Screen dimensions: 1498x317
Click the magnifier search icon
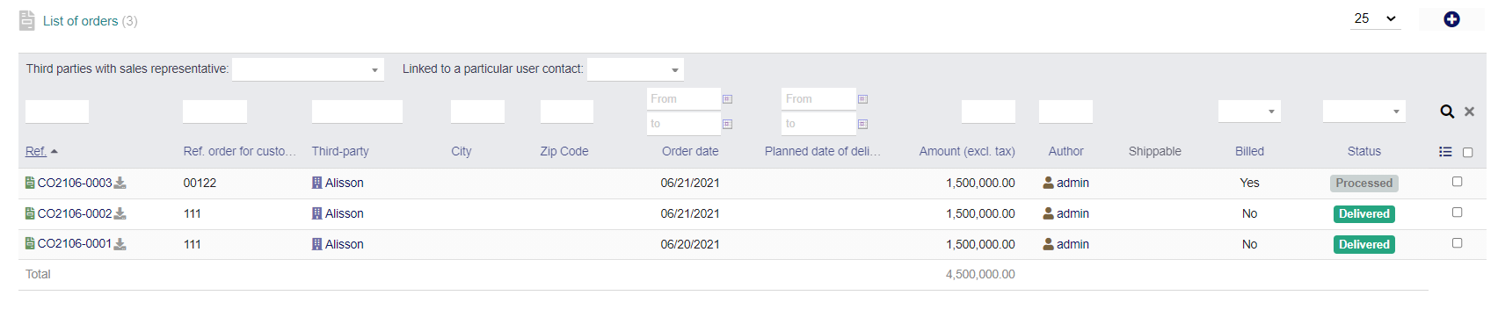coord(1446,112)
